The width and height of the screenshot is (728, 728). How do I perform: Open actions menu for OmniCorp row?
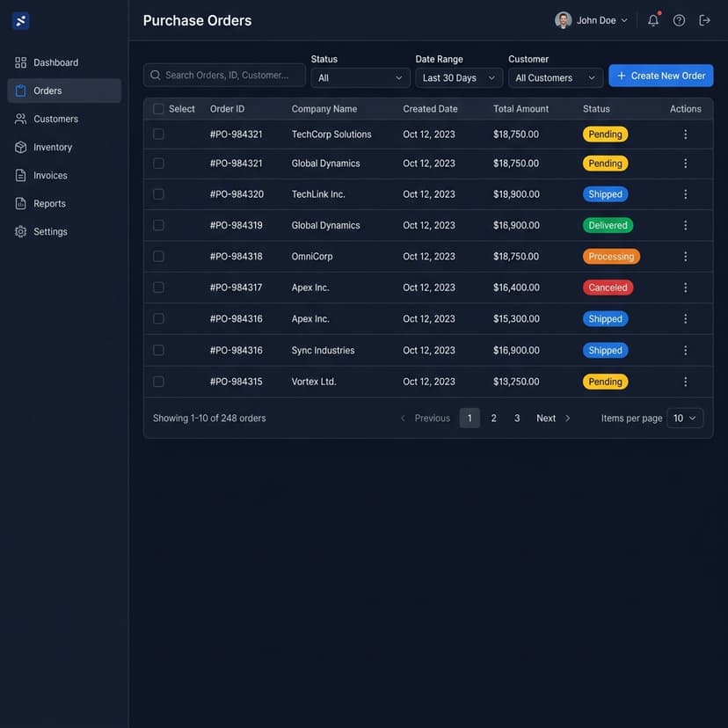pos(685,256)
